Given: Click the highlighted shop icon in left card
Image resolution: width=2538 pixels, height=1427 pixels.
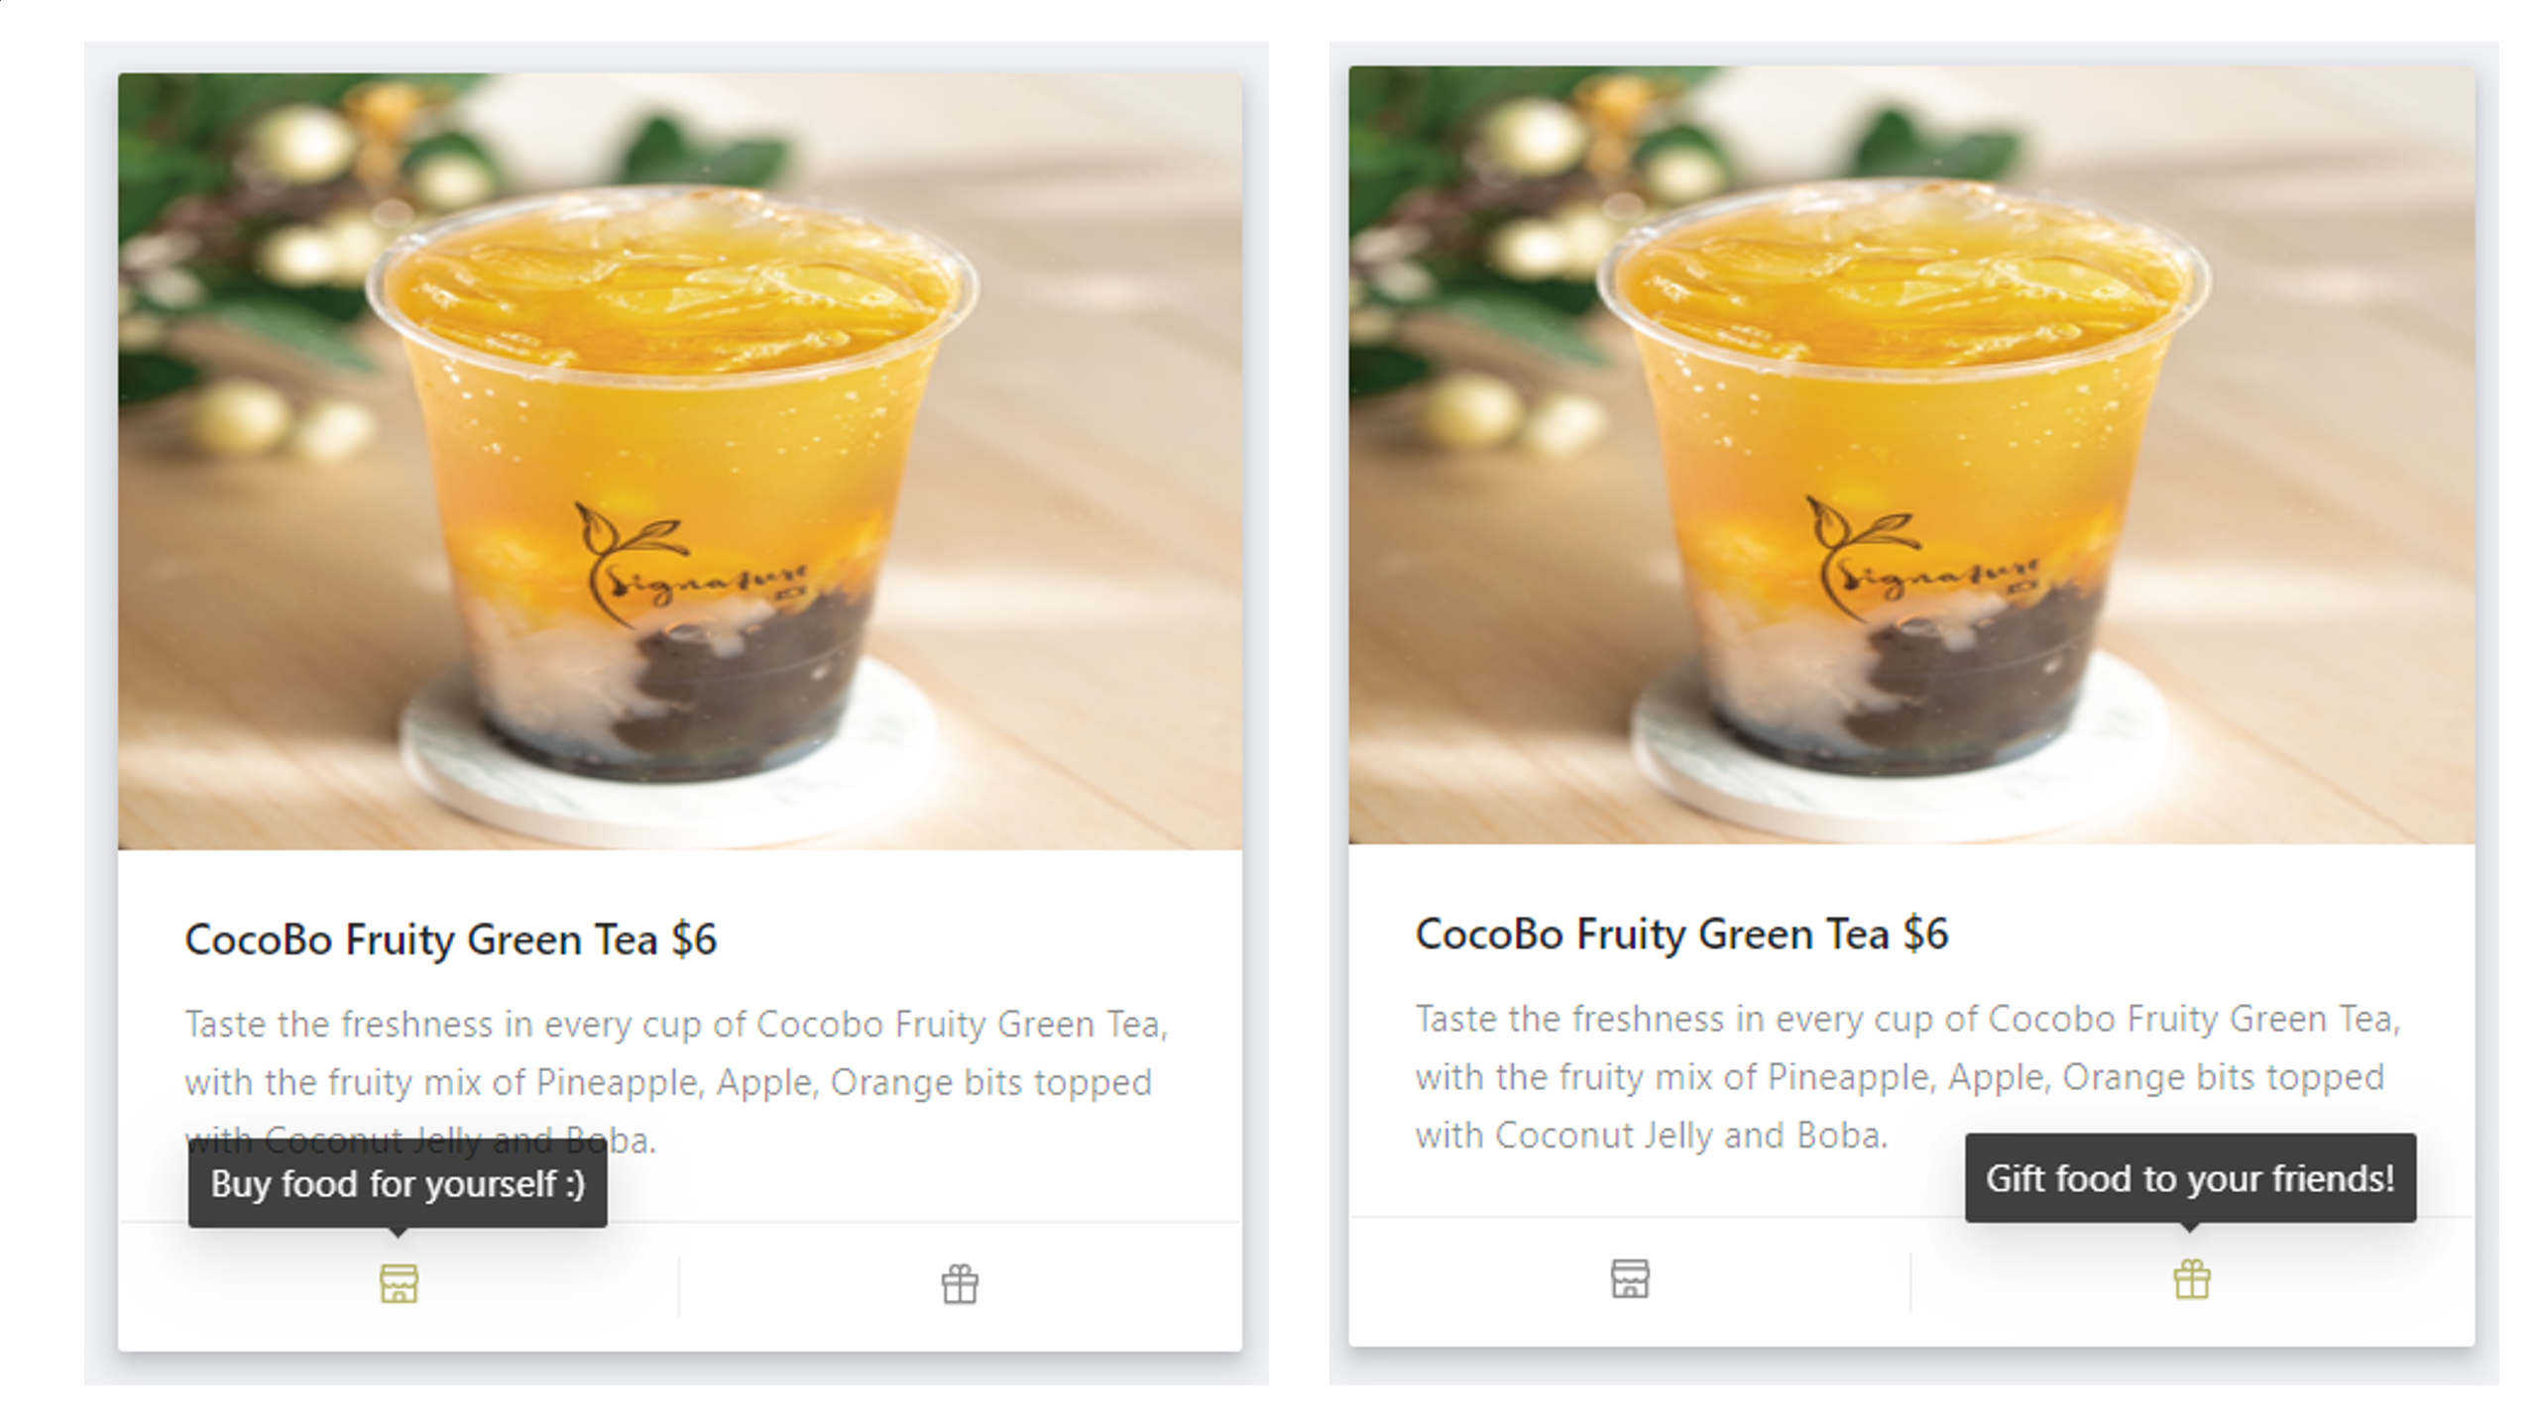Looking at the screenshot, I should (x=399, y=1283).
